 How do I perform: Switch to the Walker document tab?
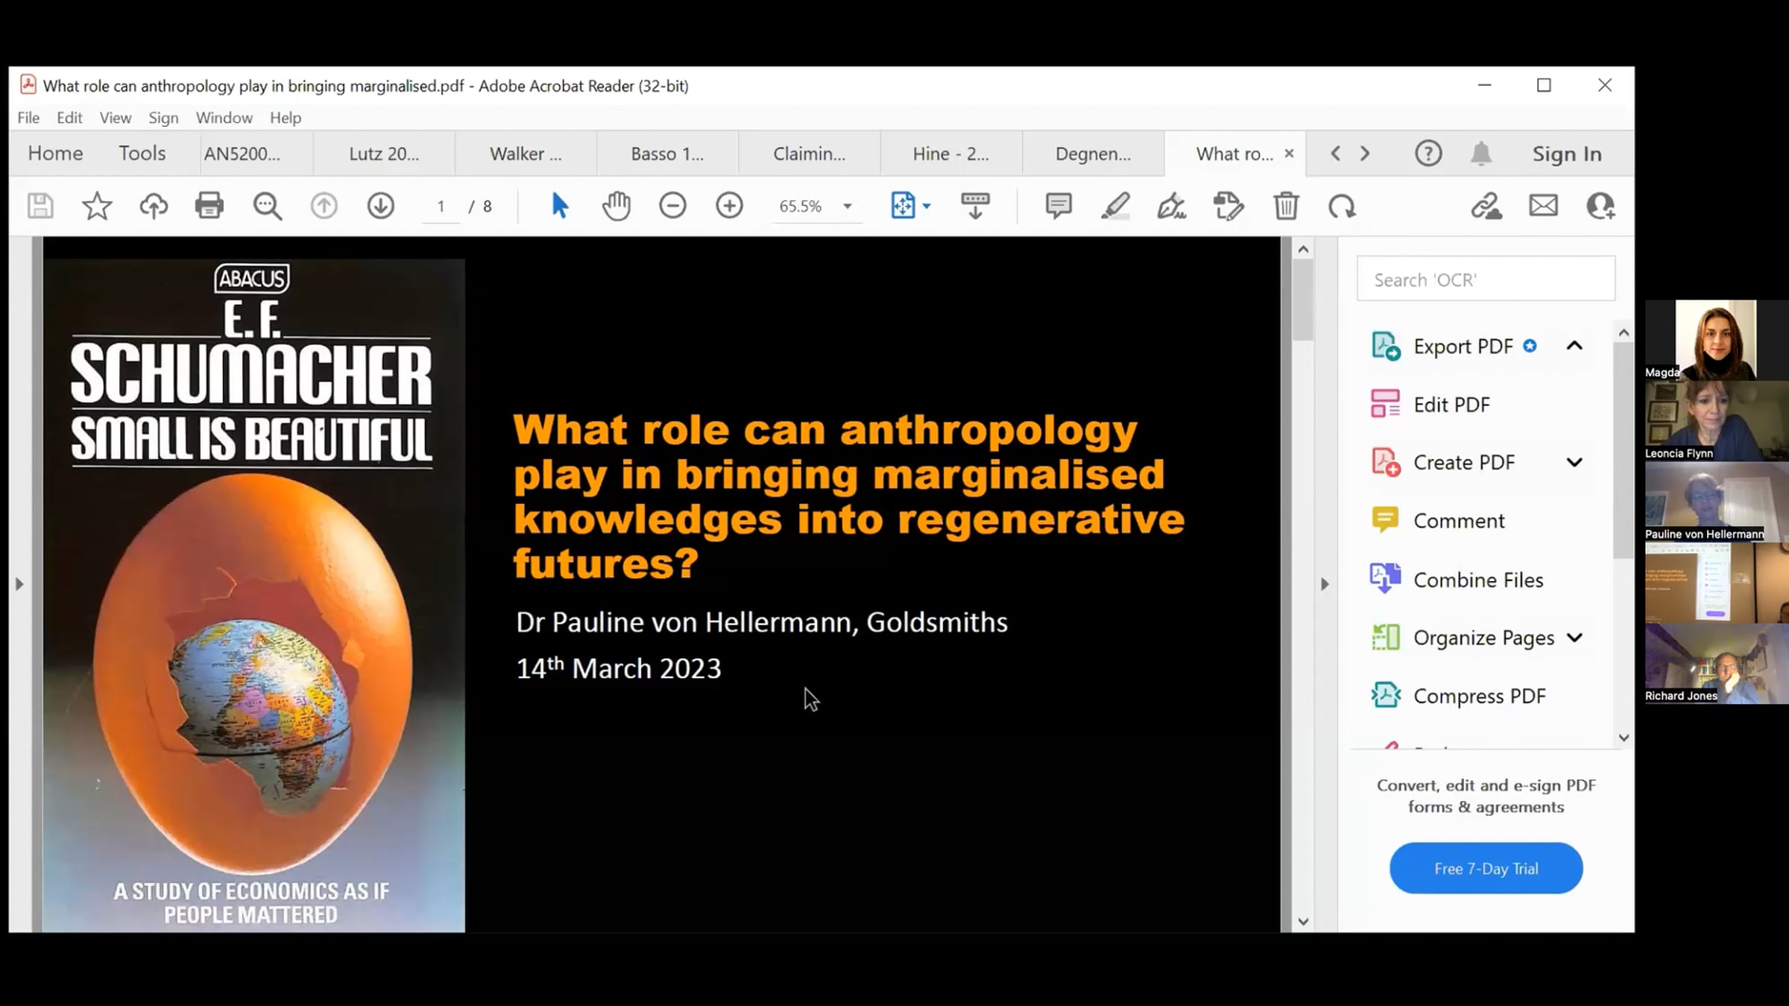point(526,154)
